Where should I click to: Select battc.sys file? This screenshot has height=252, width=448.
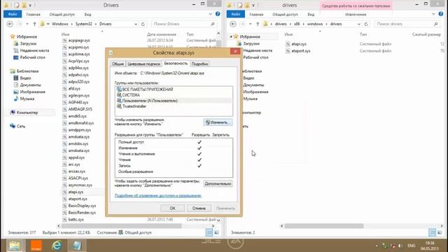76,219
